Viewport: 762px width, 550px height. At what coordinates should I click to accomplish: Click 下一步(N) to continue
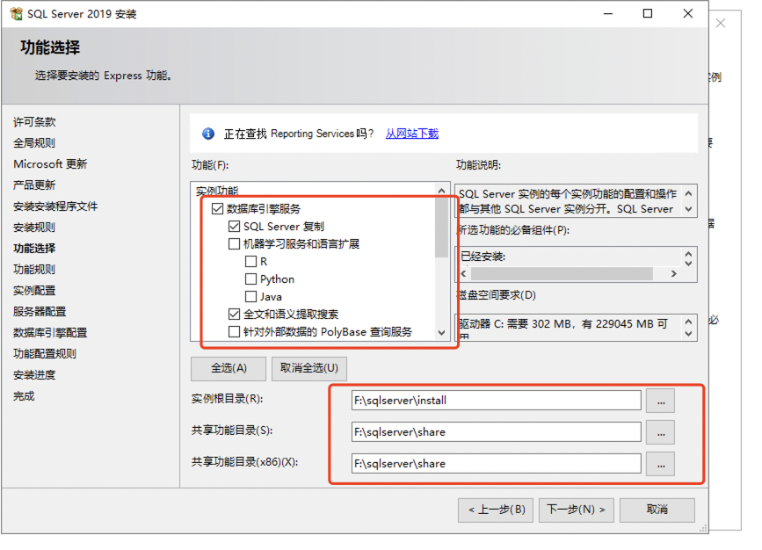(576, 510)
